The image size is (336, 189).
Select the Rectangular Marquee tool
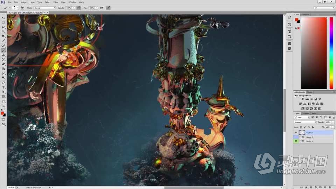coord(3,22)
